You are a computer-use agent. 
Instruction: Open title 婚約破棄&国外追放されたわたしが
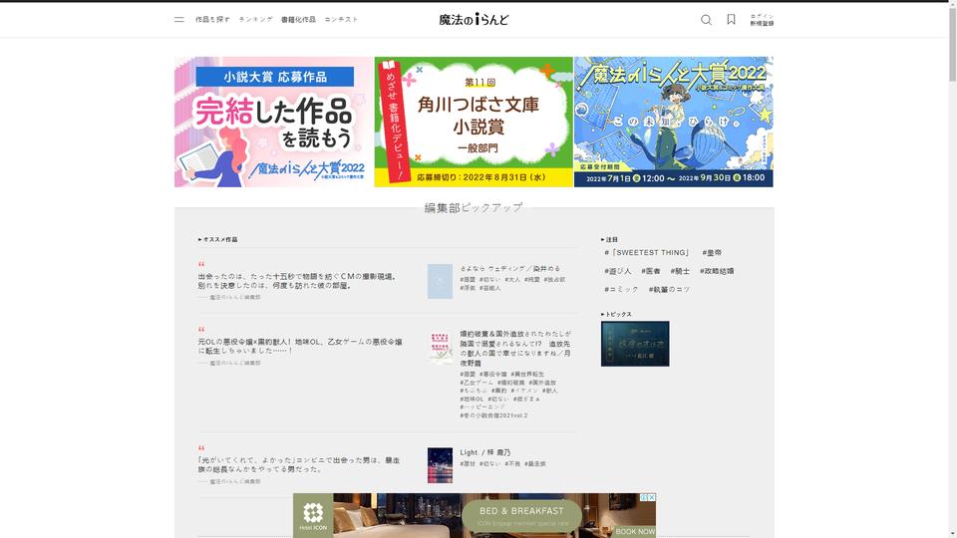[x=515, y=349]
